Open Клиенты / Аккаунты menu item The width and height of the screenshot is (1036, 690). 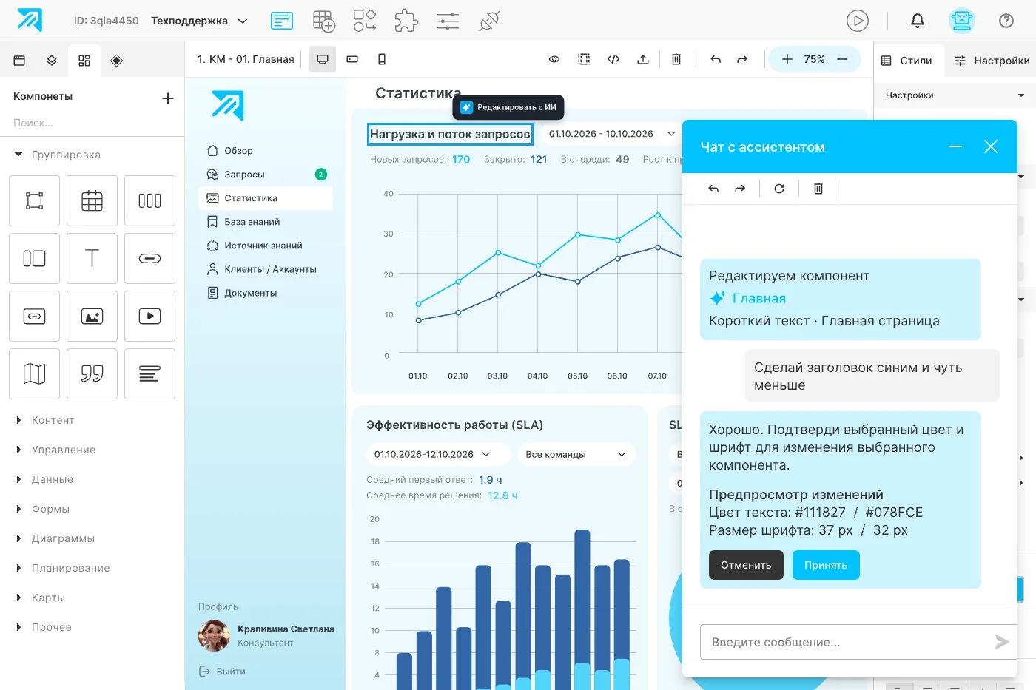point(266,269)
